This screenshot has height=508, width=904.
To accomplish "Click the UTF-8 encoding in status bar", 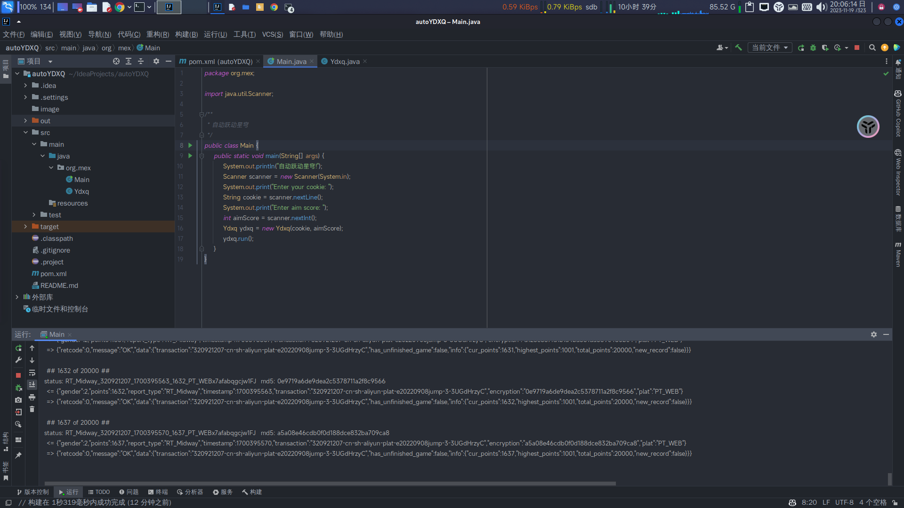I will [844, 502].
